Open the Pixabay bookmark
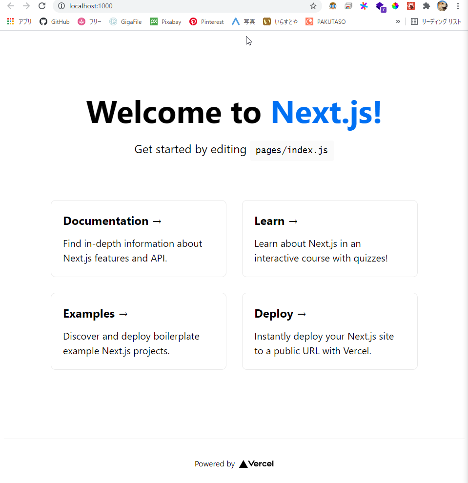Screen dimensions: 468x483 (165, 21)
